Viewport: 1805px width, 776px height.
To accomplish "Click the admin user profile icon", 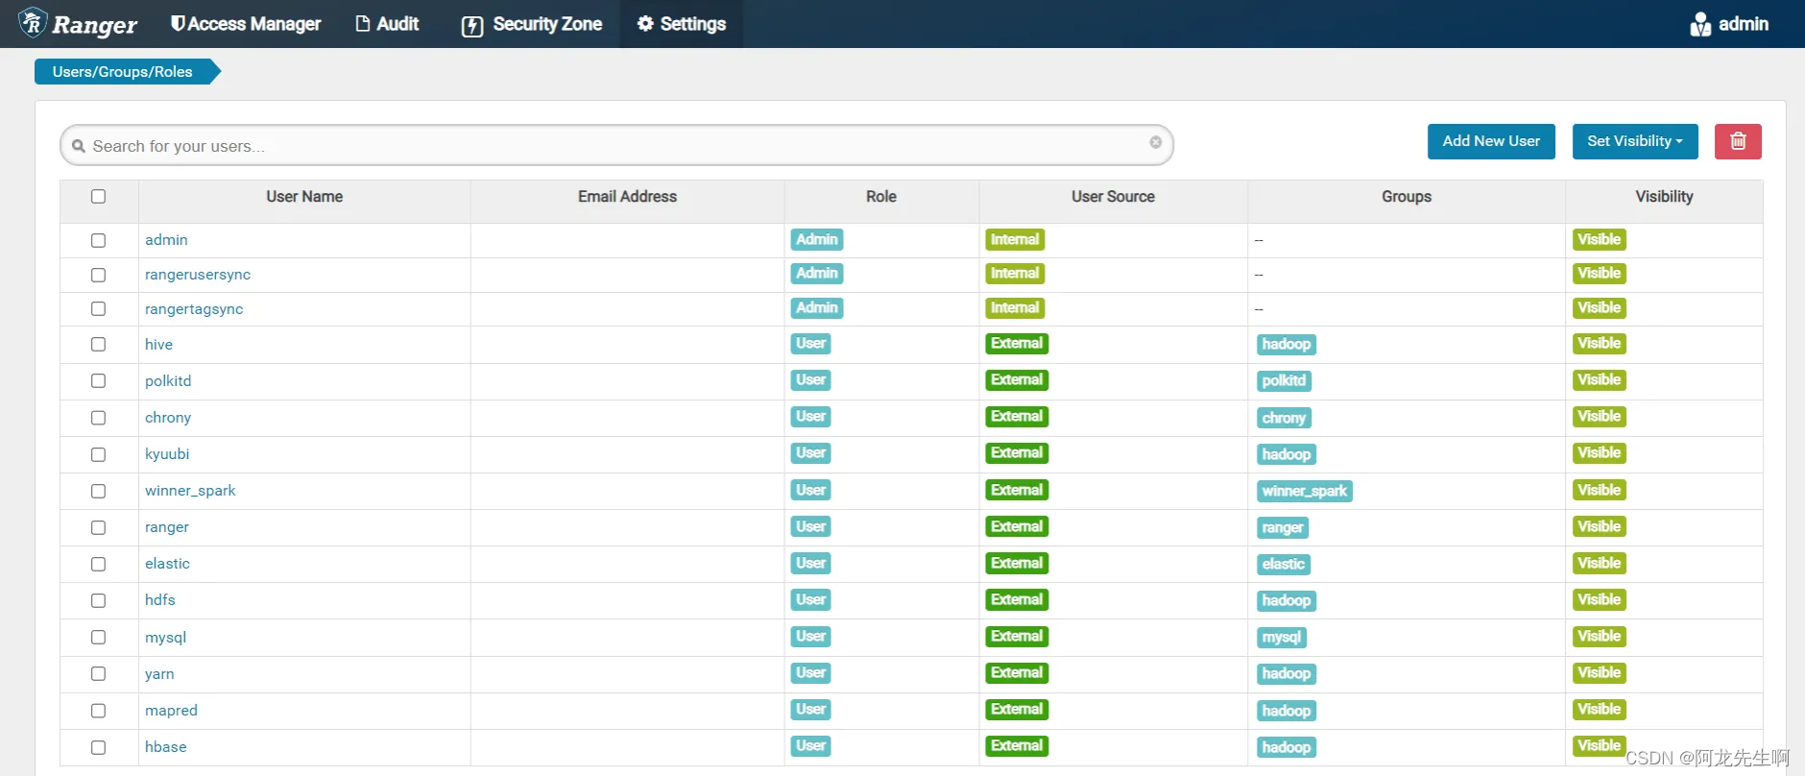I will 1700,24.
